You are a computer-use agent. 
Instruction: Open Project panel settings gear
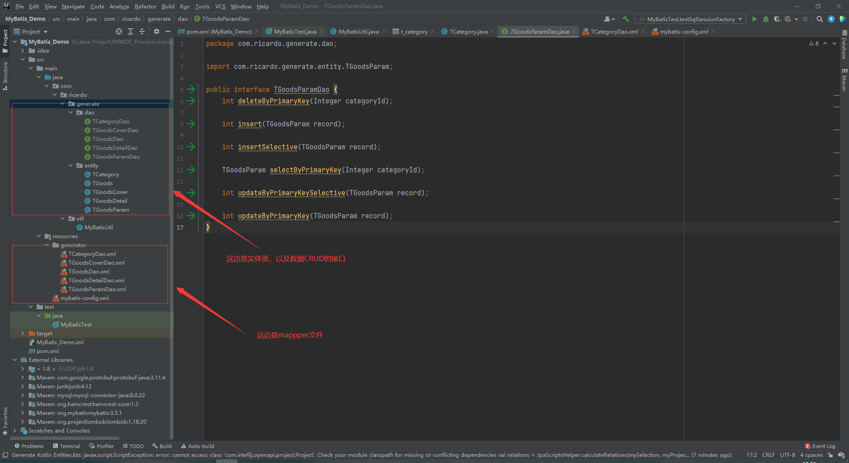click(156, 31)
